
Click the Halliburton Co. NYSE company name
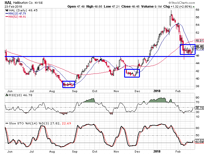click(28, 3)
